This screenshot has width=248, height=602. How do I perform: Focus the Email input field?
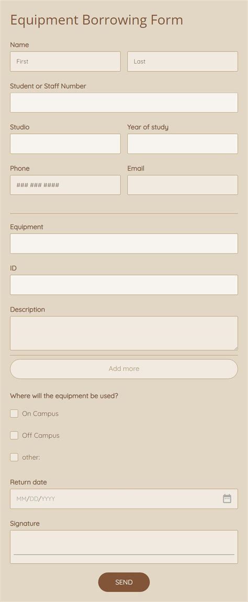point(183,185)
